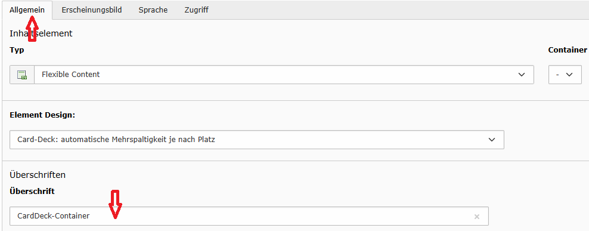Click the red arrow below the Allgemein tab
Viewport: 589px width, 231px height.
tap(32, 28)
